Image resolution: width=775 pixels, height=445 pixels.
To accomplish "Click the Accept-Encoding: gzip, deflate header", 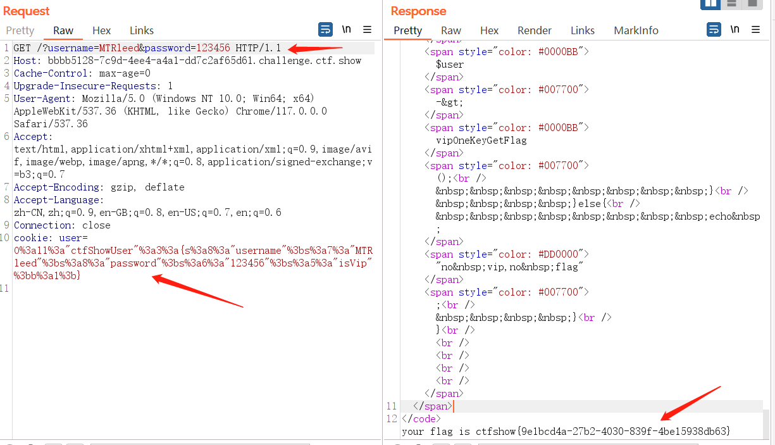I will [99, 187].
